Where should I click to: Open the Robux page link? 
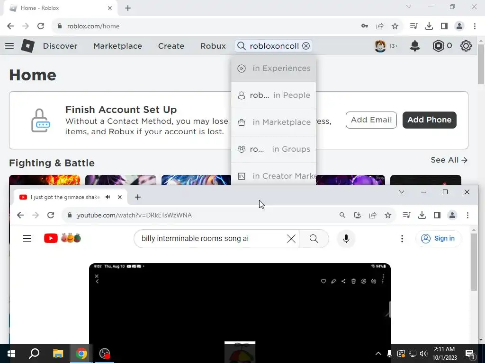click(213, 46)
